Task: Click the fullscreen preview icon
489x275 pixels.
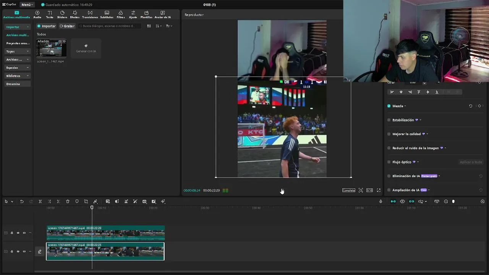Action: pyautogui.click(x=379, y=190)
